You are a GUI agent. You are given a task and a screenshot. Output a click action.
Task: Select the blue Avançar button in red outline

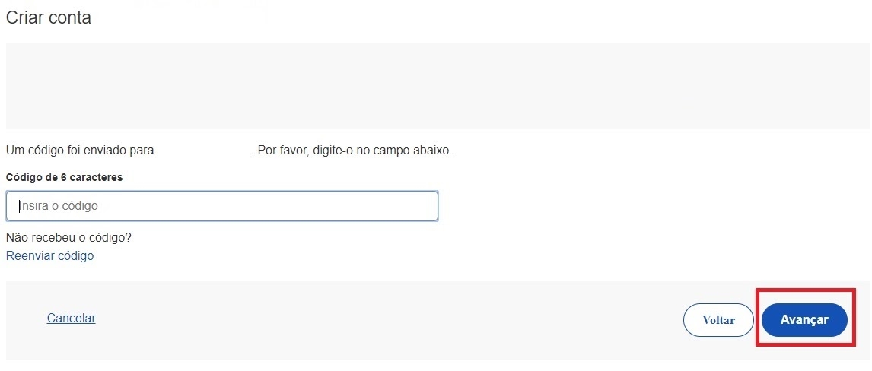point(804,320)
